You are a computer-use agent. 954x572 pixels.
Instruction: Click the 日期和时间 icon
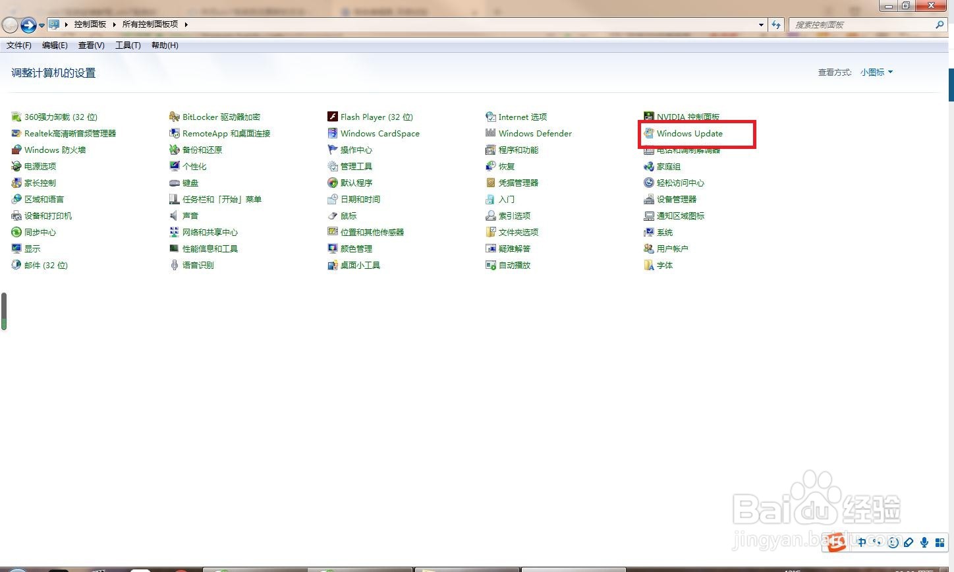333,199
